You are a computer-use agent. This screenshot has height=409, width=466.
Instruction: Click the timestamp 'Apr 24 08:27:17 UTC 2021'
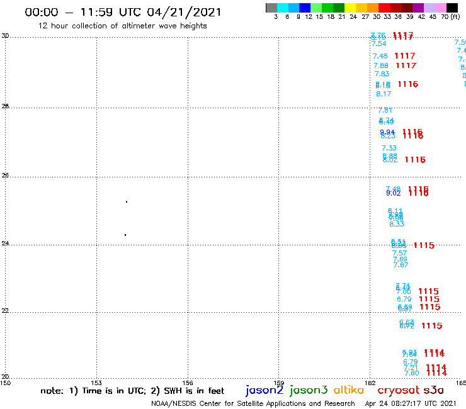[411, 404]
